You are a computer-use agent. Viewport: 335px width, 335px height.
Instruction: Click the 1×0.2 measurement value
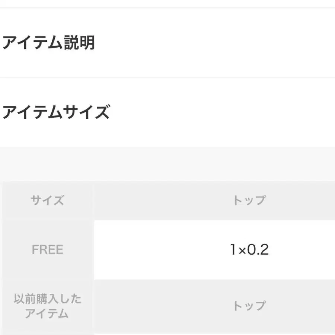coord(249,249)
